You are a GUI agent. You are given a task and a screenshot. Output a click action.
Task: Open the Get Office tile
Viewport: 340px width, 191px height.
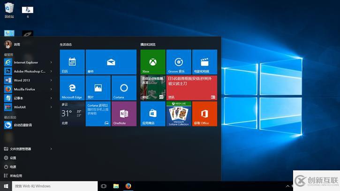pyautogui.click(x=204, y=114)
